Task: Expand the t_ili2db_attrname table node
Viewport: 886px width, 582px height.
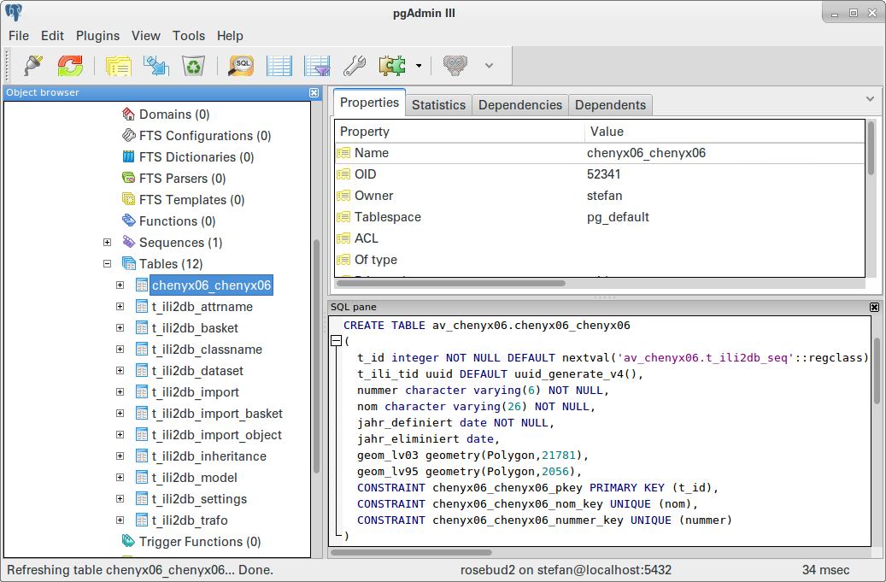Action: click(120, 307)
